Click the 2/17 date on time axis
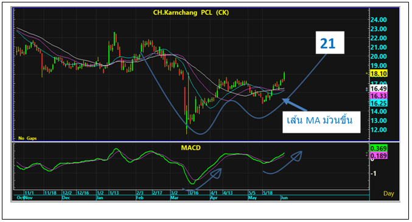This screenshot has height=222, width=412. [x=158, y=193]
